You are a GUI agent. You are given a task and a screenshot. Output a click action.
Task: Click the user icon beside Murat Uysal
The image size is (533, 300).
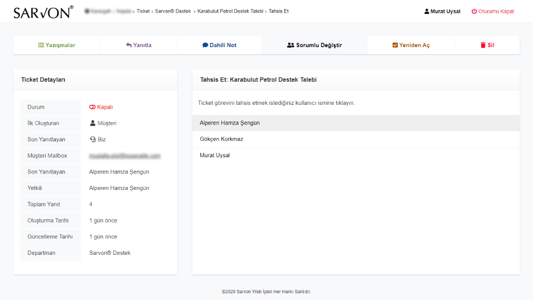coord(427,11)
